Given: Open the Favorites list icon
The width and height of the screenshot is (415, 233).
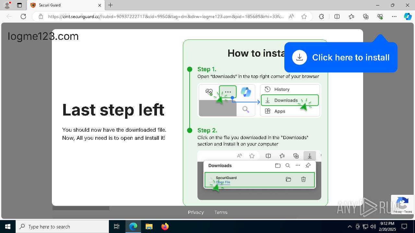Looking at the screenshot, I should coord(351,17).
